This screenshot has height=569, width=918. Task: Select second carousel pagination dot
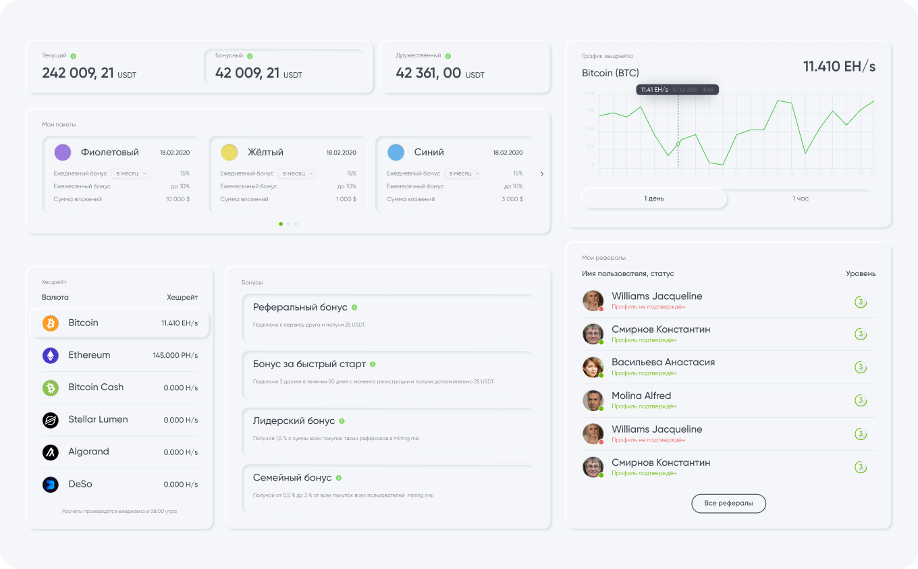click(x=288, y=224)
